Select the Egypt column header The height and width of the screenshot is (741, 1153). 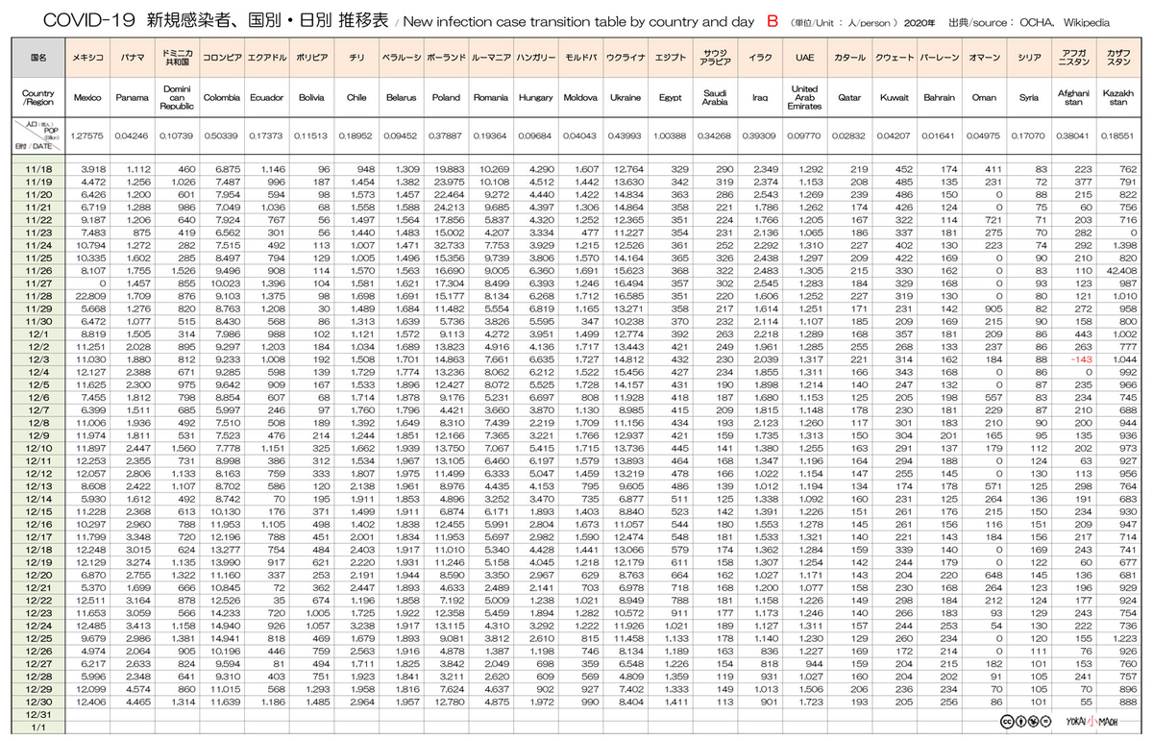tap(671, 96)
